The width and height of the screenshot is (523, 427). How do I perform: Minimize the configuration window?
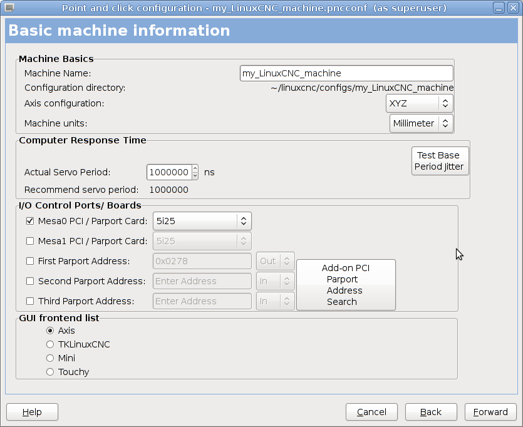pos(499,8)
